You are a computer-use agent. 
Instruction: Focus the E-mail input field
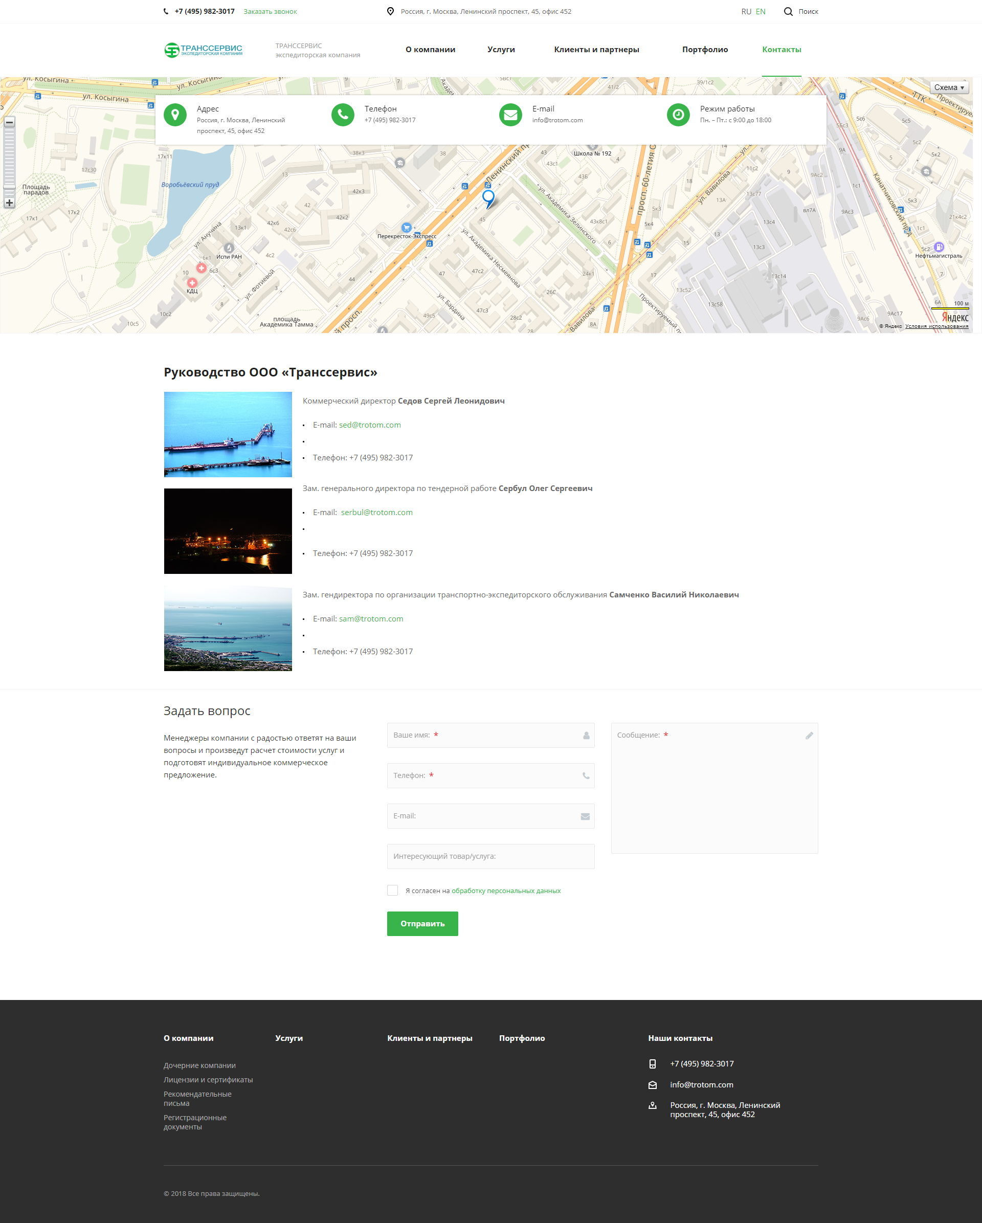(490, 816)
